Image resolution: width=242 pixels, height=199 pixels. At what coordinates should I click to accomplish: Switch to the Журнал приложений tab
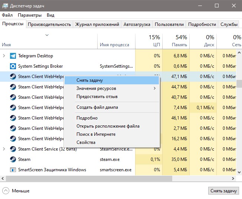[x=97, y=24]
